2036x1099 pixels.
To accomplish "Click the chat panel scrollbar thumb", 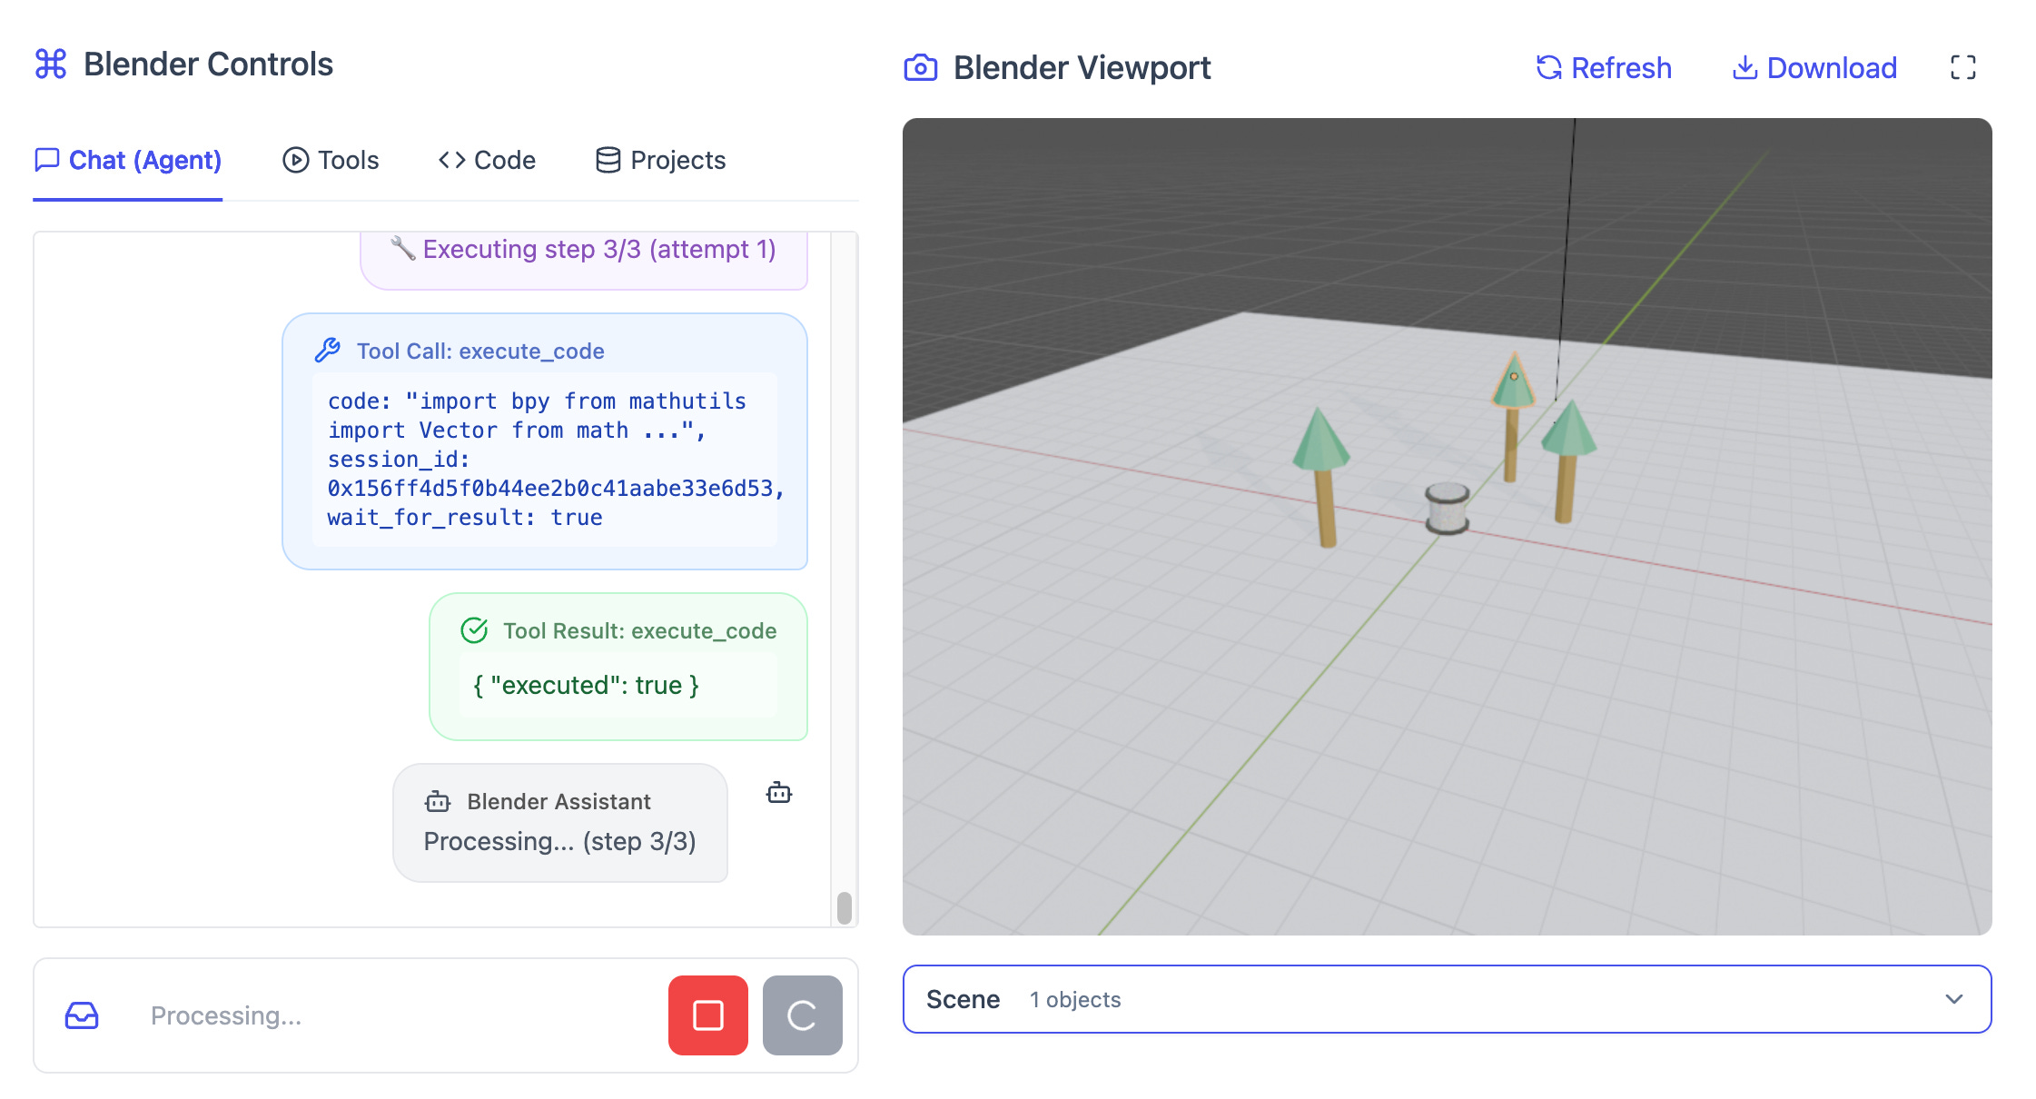I will pos(845,907).
